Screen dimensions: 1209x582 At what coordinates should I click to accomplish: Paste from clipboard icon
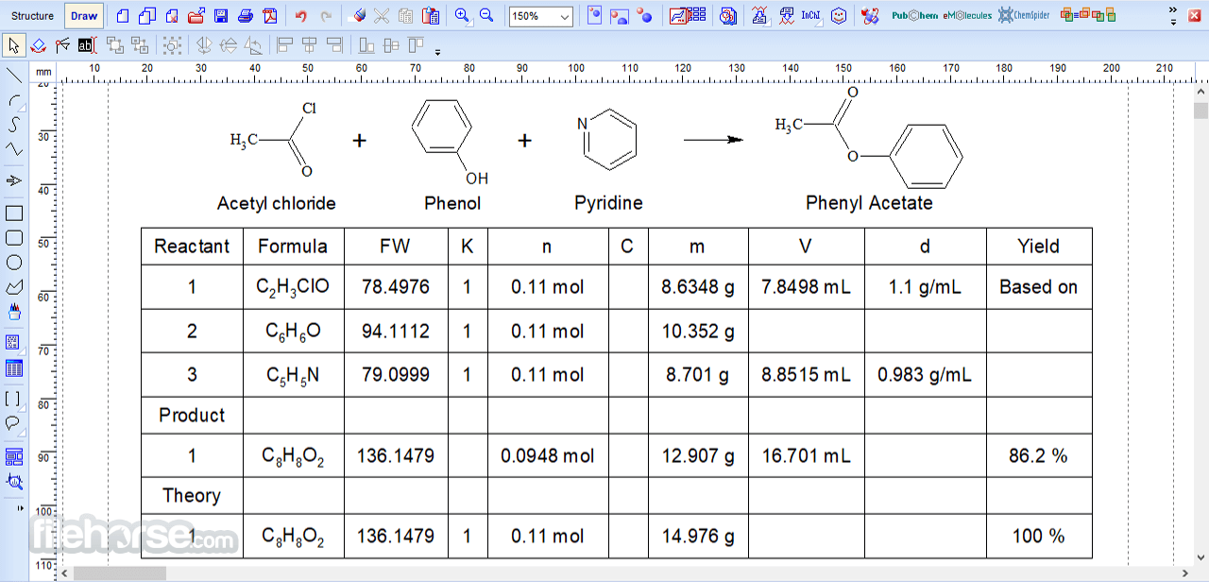click(x=431, y=16)
